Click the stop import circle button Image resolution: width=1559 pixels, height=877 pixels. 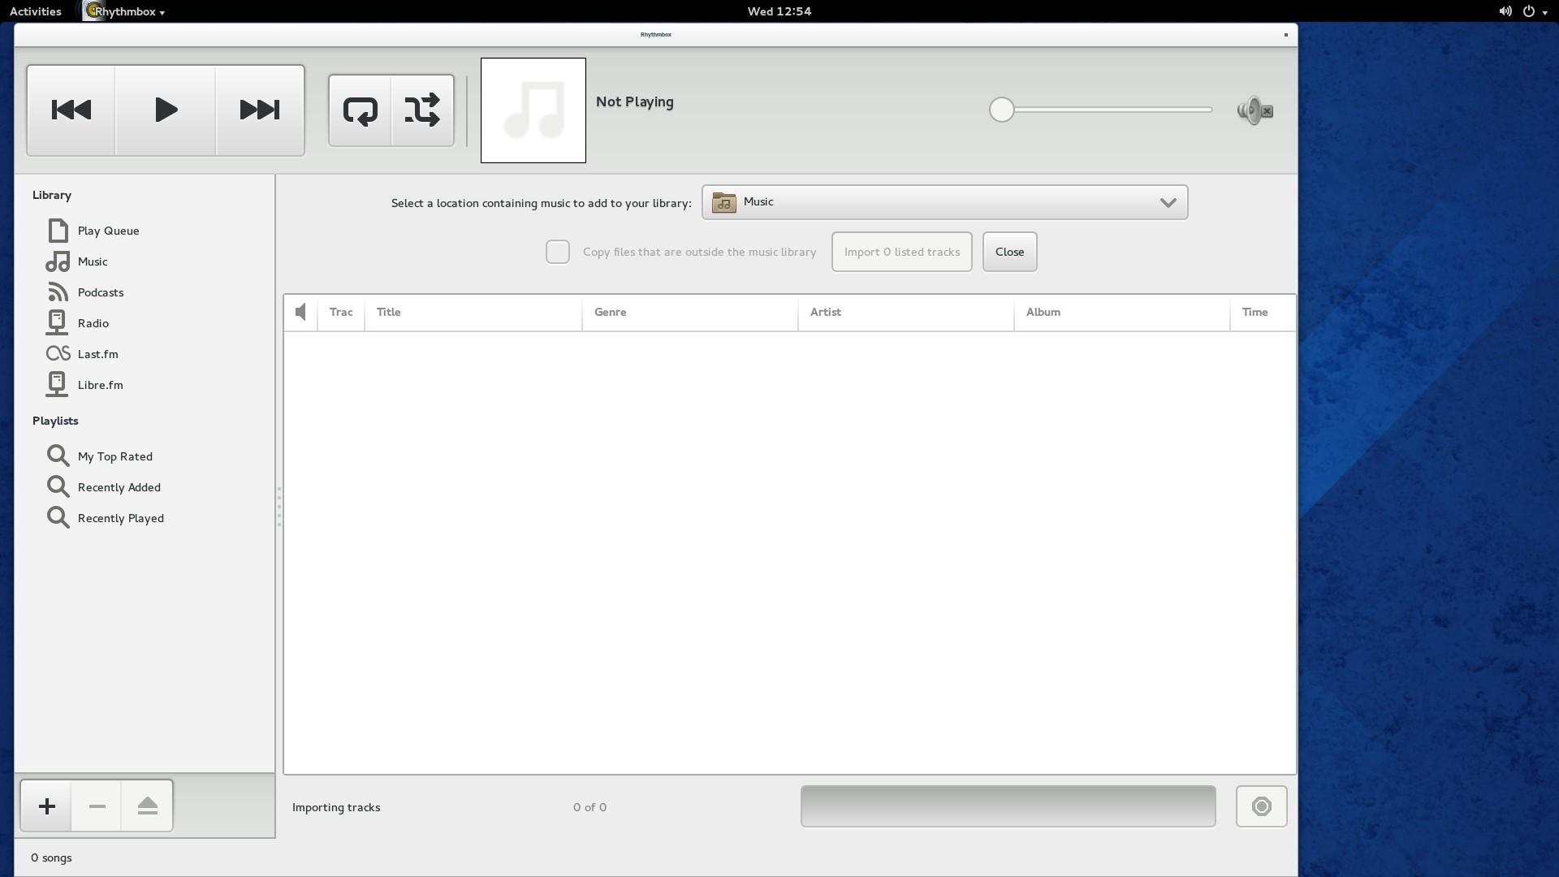coord(1261,806)
